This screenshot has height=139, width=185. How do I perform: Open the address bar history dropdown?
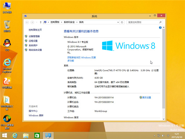pyautogui.click(x=118, y=22)
